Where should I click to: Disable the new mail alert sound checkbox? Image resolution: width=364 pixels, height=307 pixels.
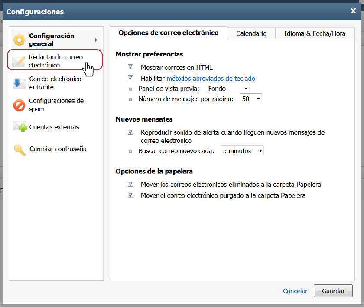tap(130, 132)
